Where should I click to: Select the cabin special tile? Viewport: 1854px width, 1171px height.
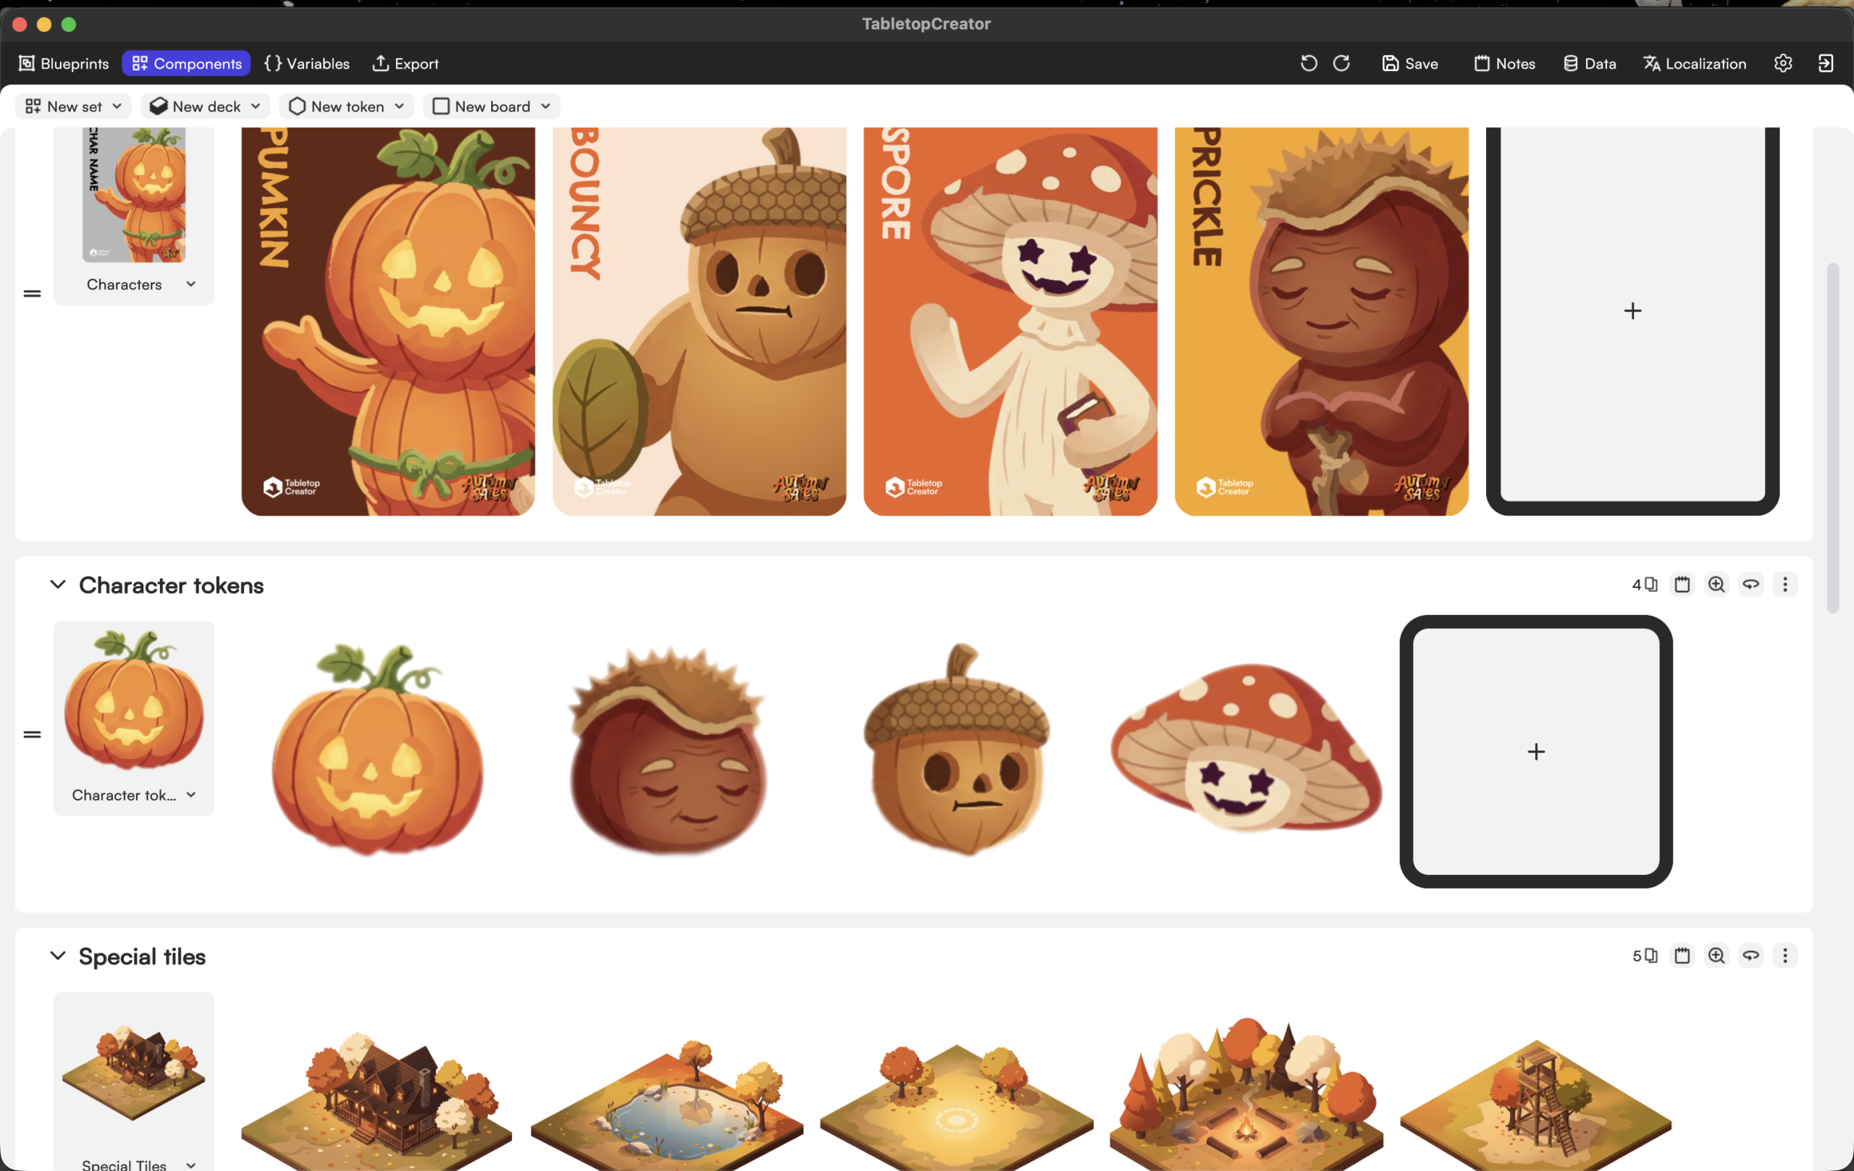tap(377, 1101)
